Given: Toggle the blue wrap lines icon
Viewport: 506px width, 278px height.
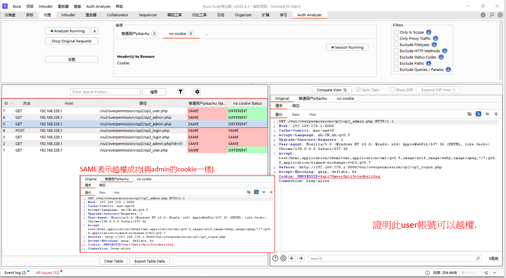Looking at the screenshot, I should tap(478, 114).
